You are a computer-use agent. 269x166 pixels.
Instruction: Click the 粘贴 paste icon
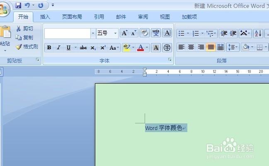click(5, 32)
